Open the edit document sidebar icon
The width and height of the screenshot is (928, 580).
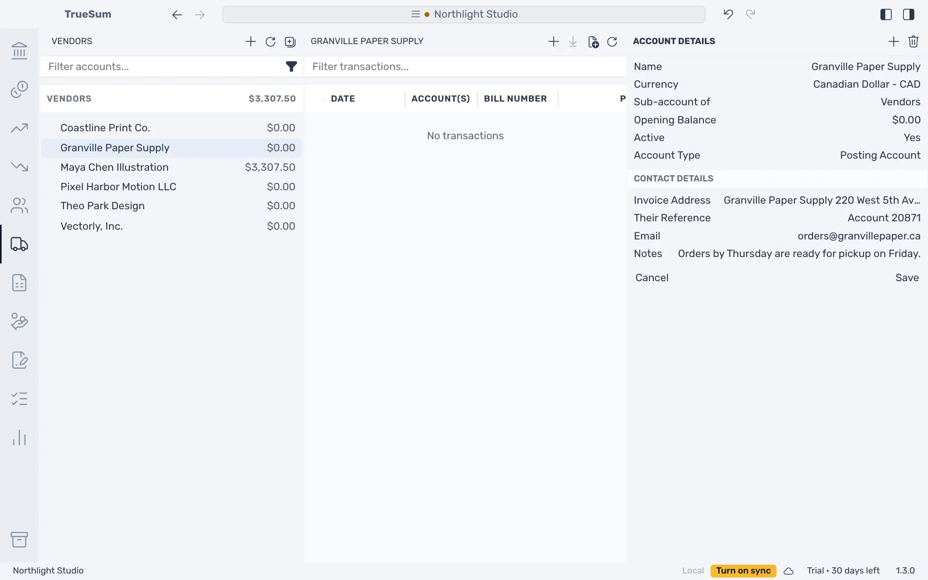pos(19,360)
